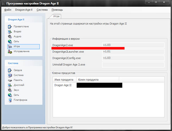The height and width of the screenshot is (131, 172).
Task: Click the Сводка icon
Action: tap(10, 70)
